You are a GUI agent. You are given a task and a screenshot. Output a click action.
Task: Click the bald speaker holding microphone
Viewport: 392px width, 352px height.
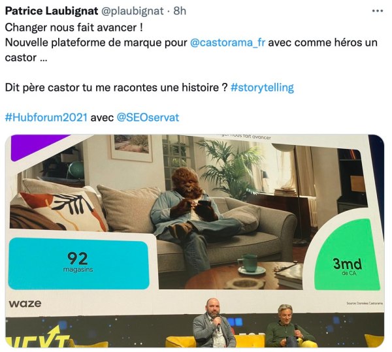[214, 323]
